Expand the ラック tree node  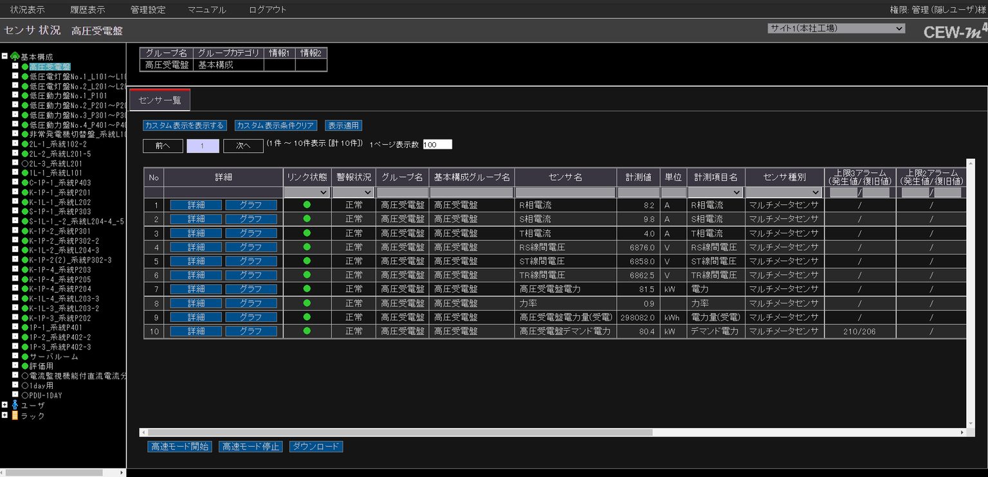(5, 415)
